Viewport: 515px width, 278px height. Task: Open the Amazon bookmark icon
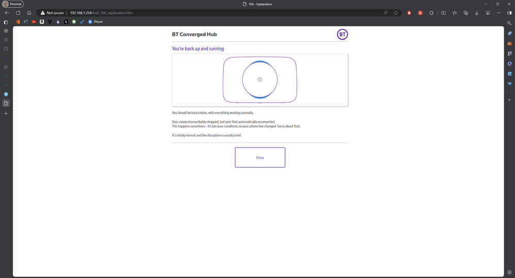tap(42, 22)
